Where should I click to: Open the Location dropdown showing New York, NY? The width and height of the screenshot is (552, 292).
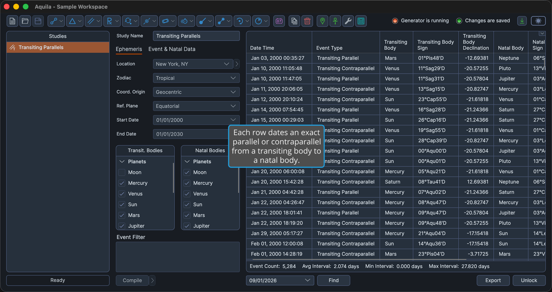point(192,64)
